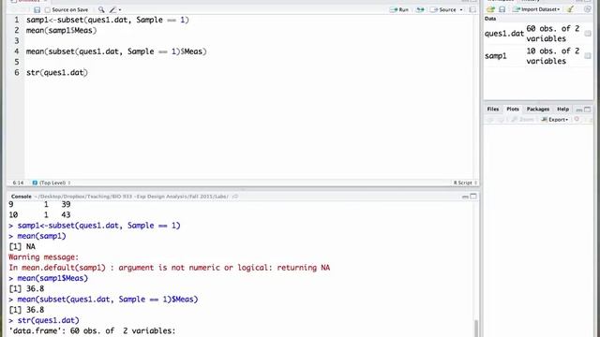Open the code tools wand menu
The height and width of the screenshot is (337, 600).
(114, 9)
